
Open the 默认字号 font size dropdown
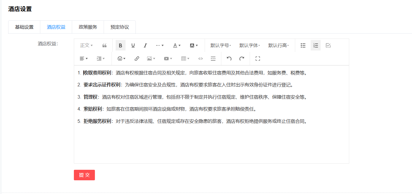coord(220,46)
